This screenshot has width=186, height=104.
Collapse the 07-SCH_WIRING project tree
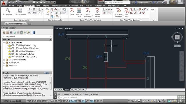pos(4,42)
